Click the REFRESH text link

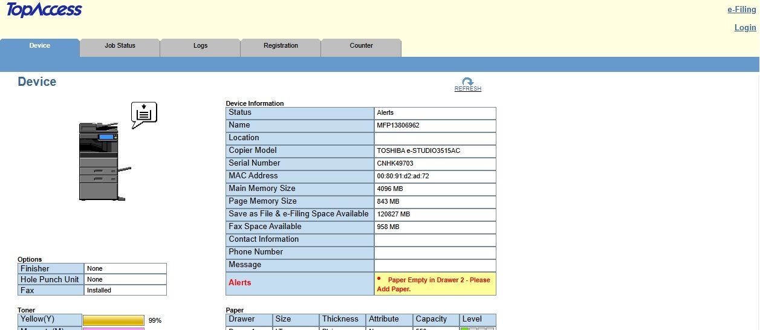(467, 89)
